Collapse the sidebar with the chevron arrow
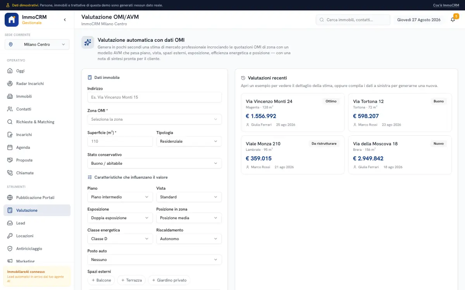The height and width of the screenshot is (290, 465). click(x=65, y=20)
